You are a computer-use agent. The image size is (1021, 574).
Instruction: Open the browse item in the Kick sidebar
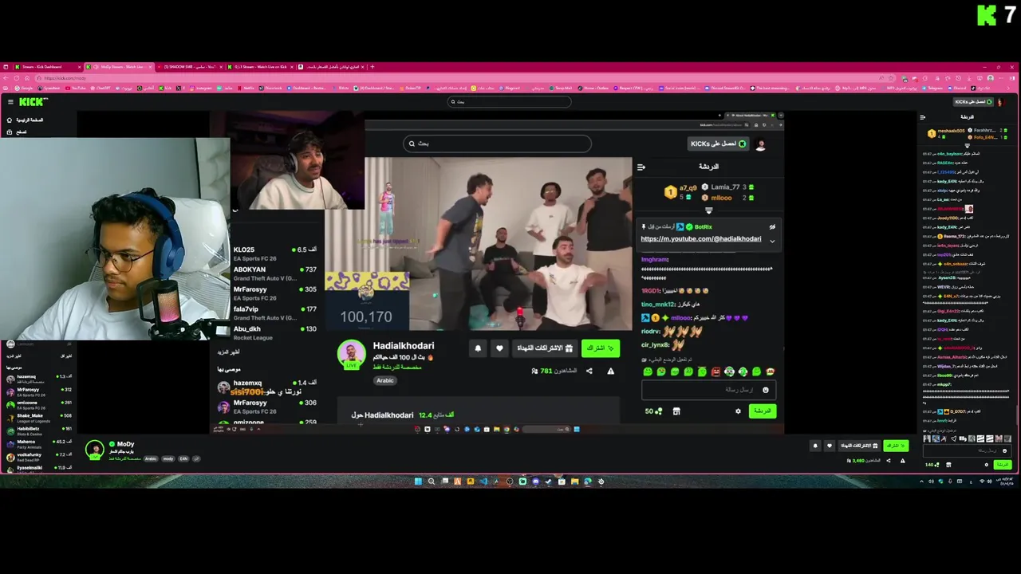tap(18, 132)
